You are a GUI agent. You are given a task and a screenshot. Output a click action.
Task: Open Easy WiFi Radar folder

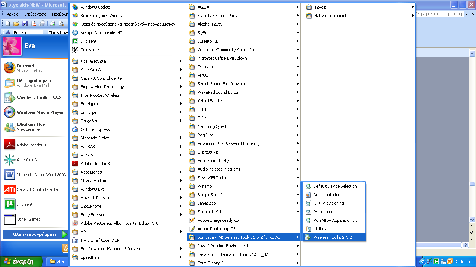[244, 178]
